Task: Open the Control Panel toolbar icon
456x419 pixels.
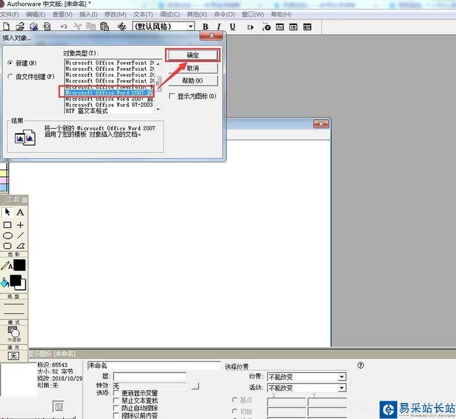Action: tap(266, 27)
